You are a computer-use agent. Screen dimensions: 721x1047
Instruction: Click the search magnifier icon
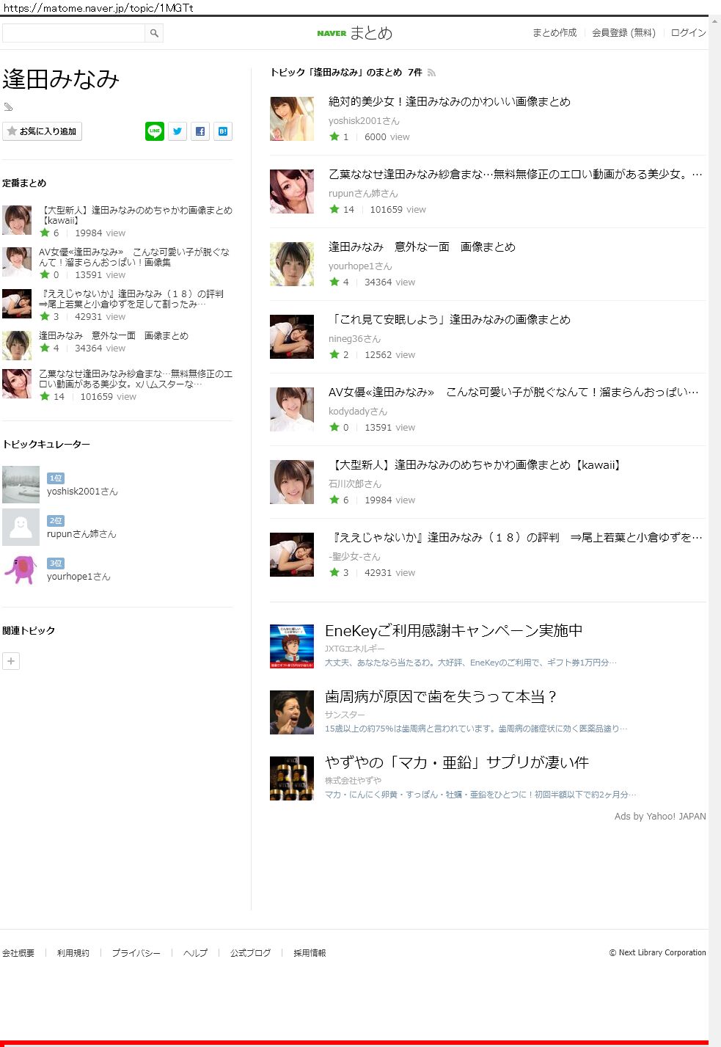point(154,33)
